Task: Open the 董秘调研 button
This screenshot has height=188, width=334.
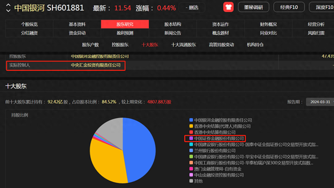Action: (x=254, y=7)
